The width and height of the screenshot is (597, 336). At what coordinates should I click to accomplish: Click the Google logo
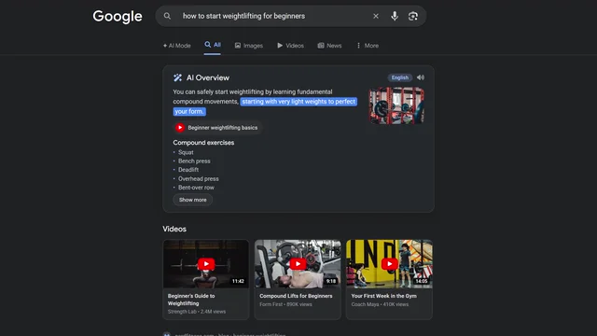coord(118,17)
